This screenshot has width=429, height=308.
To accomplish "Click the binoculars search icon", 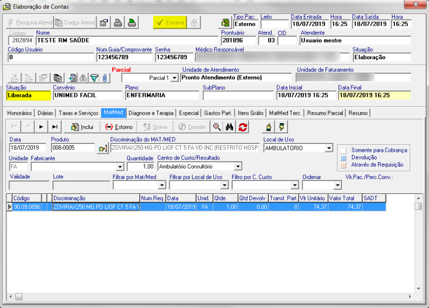I will click(229, 127).
